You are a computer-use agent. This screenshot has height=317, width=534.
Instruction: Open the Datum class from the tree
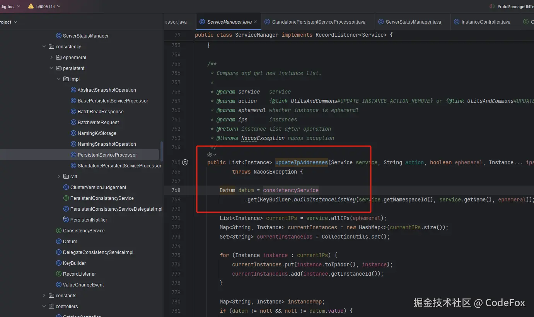70,241
